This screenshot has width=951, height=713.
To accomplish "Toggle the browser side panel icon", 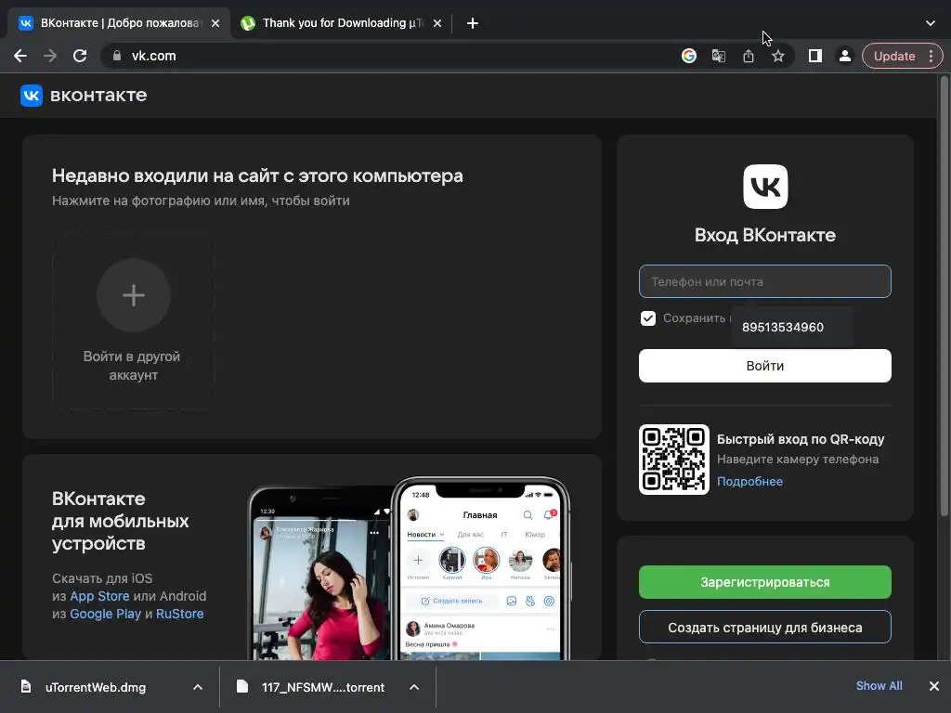I will coord(815,56).
